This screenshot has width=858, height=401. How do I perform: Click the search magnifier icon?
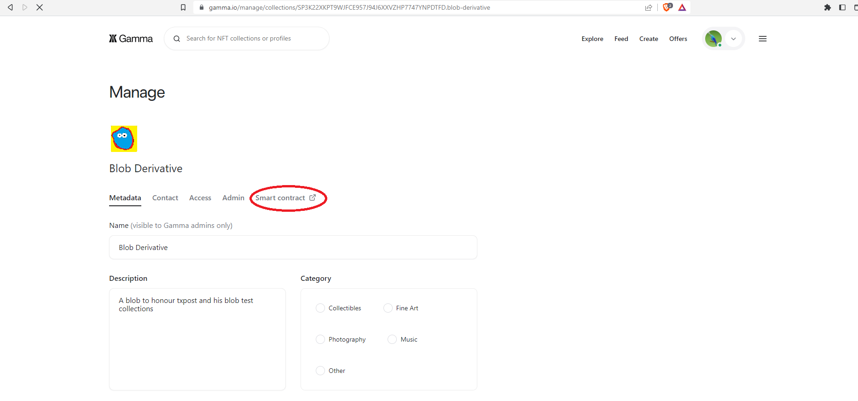177,39
